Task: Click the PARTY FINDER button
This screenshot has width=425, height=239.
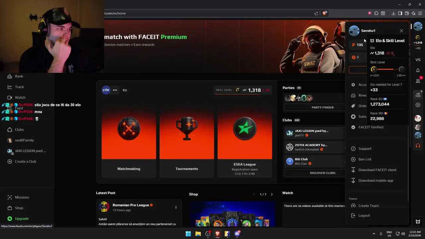Action: (322, 107)
